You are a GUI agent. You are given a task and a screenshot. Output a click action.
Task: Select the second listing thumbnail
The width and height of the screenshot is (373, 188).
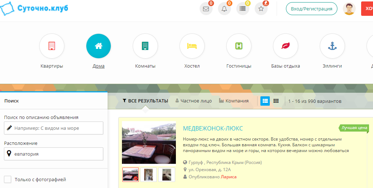tap(149, 175)
